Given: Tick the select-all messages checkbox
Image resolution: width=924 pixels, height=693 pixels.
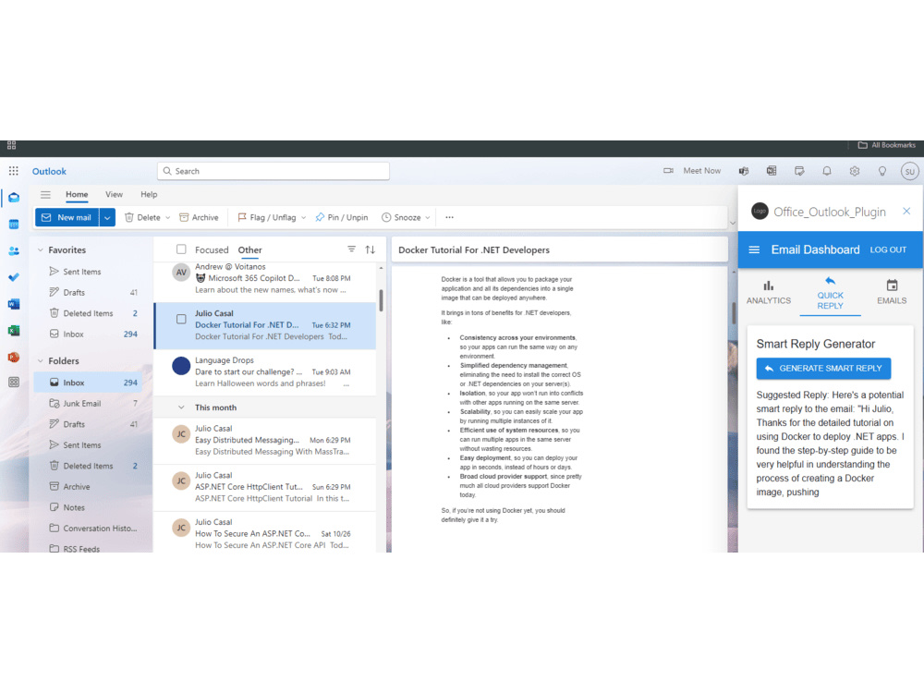Looking at the screenshot, I should point(181,249).
